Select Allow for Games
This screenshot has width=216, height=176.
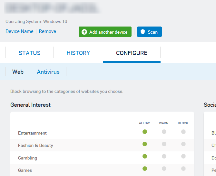tap(145, 169)
